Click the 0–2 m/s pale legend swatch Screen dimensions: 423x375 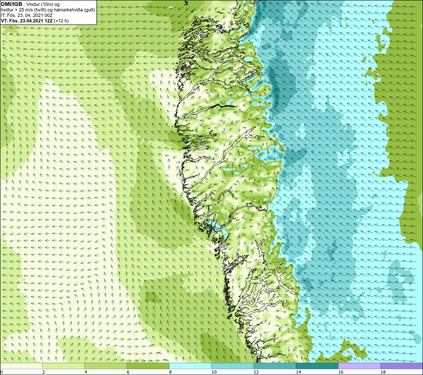[x=21, y=366]
